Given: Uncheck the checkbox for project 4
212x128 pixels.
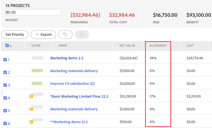Looking at the screenshot, I should (x=5, y=98).
